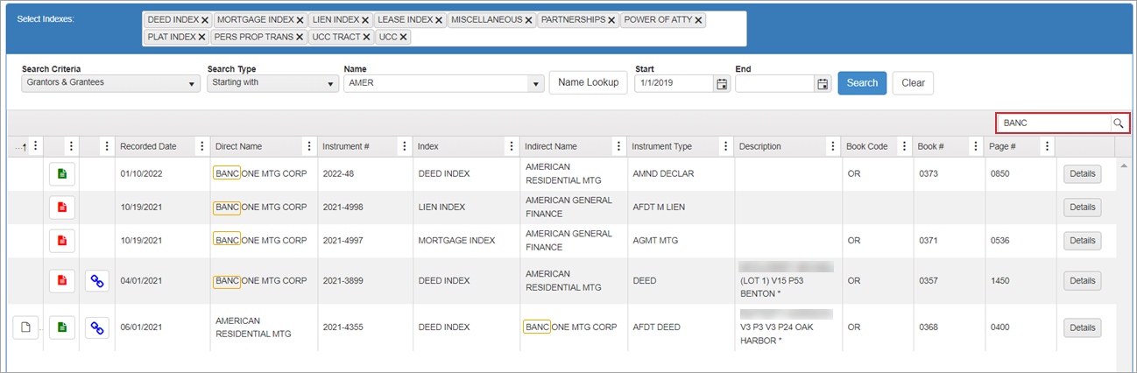Remove the UCC TRACT index tag
1137x373 pixels.
(365, 38)
